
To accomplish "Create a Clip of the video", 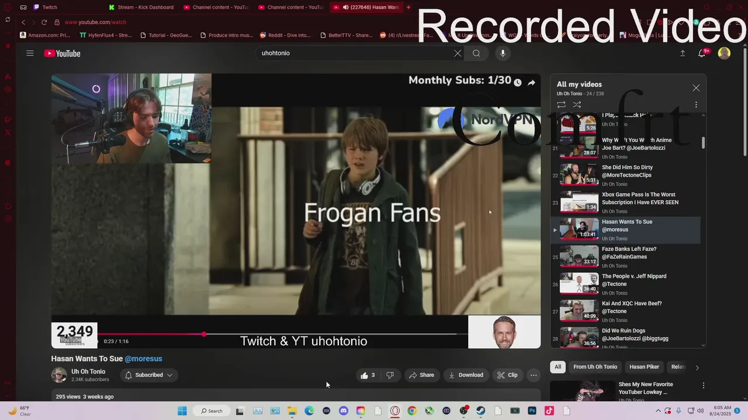I will tap(507, 375).
